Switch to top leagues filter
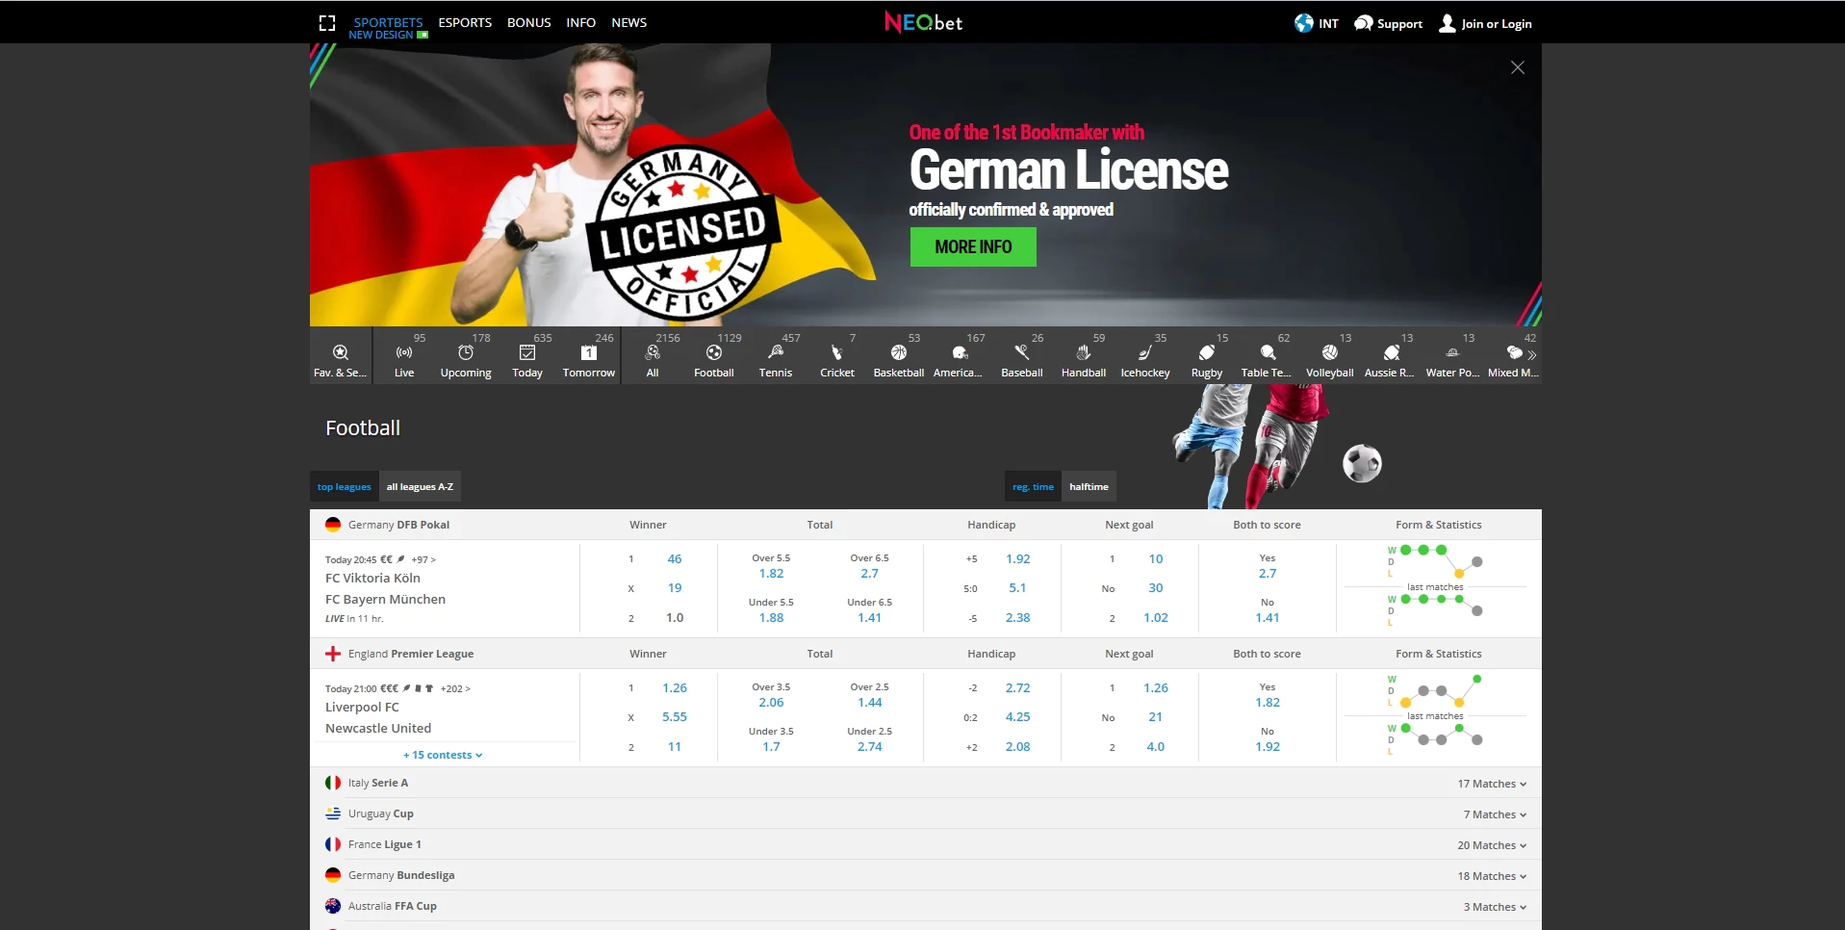The width and height of the screenshot is (1845, 930). pyautogui.click(x=344, y=486)
